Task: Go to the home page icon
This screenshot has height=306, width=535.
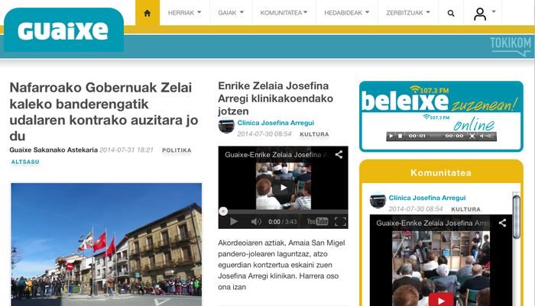Action: tap(148, 13)
